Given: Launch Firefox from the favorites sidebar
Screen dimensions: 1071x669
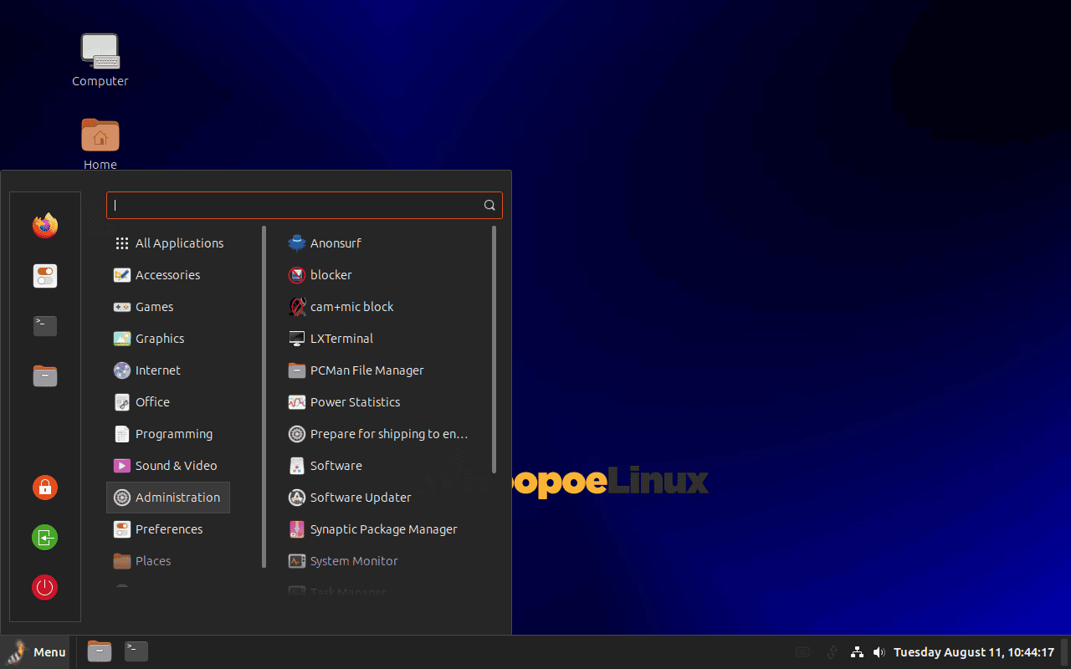Looking at the screenshot, I should [x=45, y=226].
